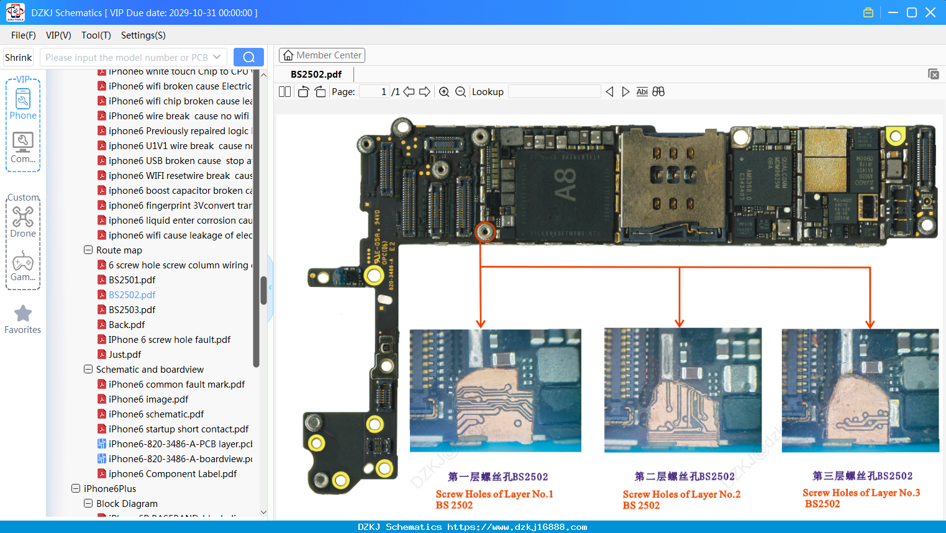Toggle match-case Abi icon
Screen dimensions: 946x533
tap(642, 92)
